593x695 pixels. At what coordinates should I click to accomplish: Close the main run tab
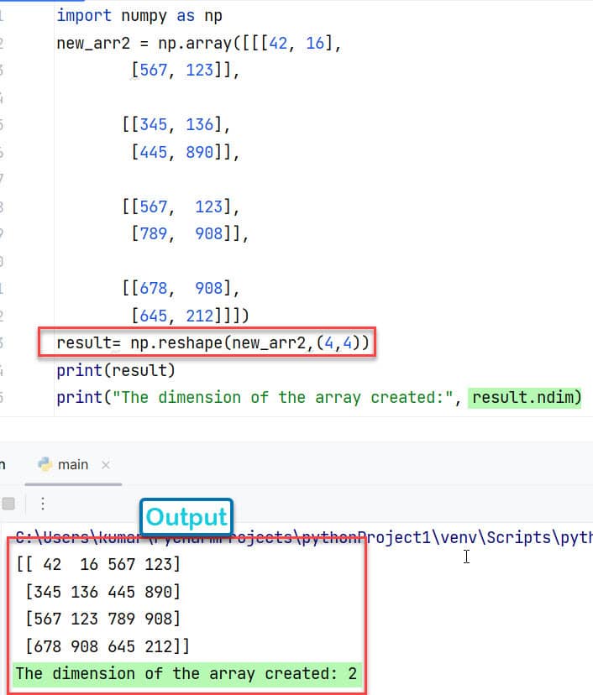coord(106,465)
